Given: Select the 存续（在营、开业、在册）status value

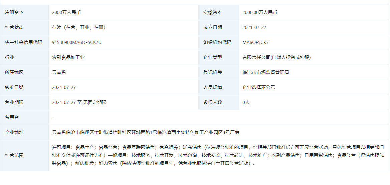Looking at the screenshot, I should point(79,27).
